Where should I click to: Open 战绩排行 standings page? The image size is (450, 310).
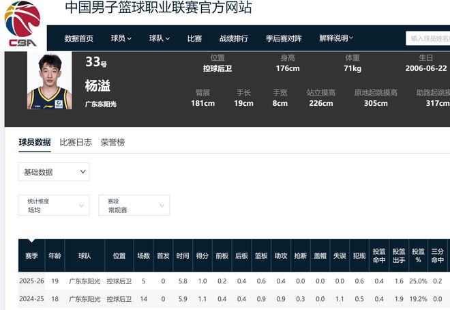[x=234, y=39]
